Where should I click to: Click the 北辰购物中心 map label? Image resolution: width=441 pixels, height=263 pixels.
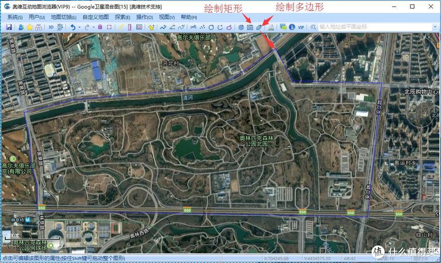[421, 92]
